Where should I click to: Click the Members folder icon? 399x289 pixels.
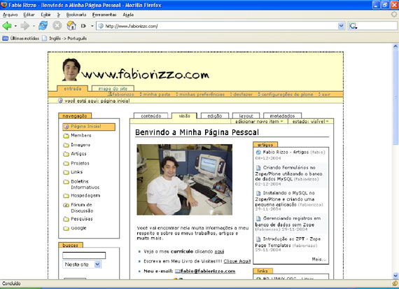point(66,136)
